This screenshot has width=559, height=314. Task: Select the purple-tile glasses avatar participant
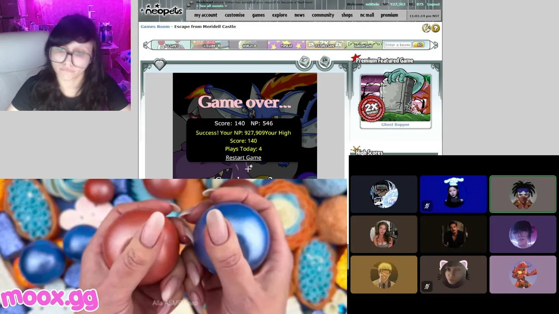point(523,235)
